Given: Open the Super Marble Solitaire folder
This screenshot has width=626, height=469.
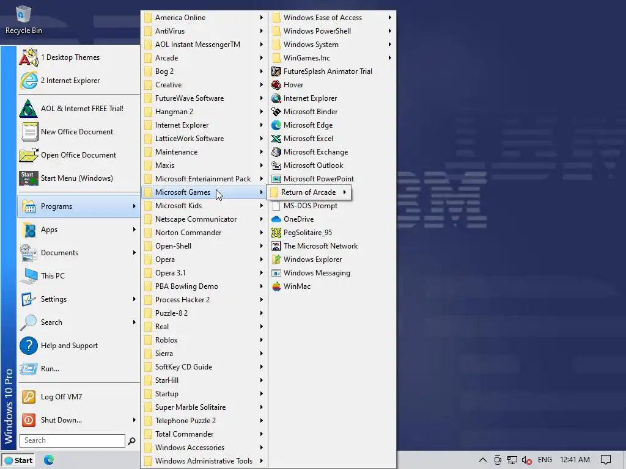Looking at the screenshot, I should point(204,407).
